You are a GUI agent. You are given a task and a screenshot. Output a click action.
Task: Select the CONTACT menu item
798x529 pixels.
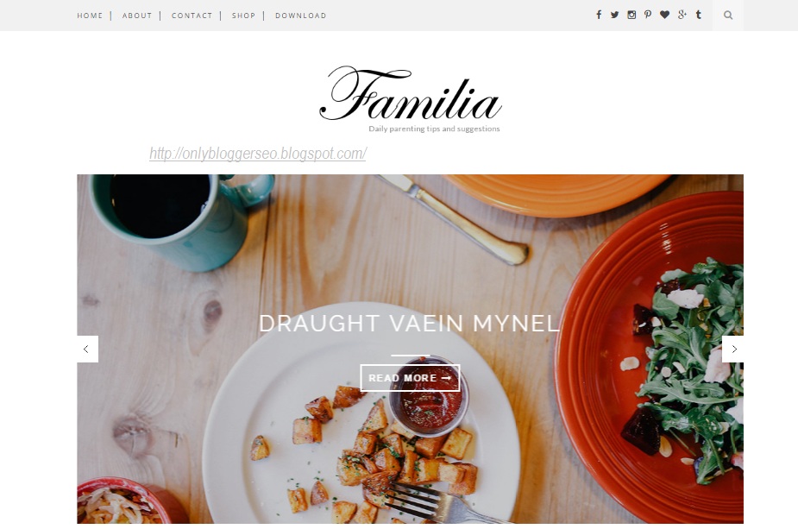[x=192, y=16]
